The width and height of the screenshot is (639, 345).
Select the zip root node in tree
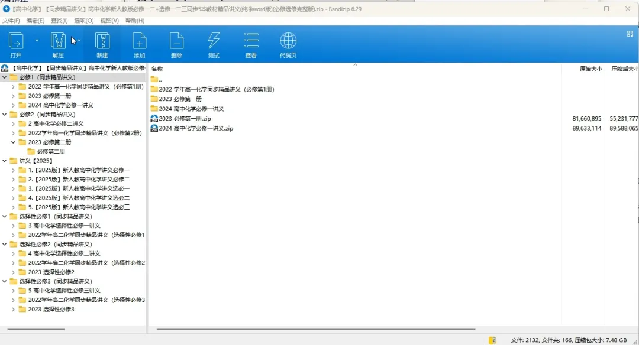click(x=73, y=68)
